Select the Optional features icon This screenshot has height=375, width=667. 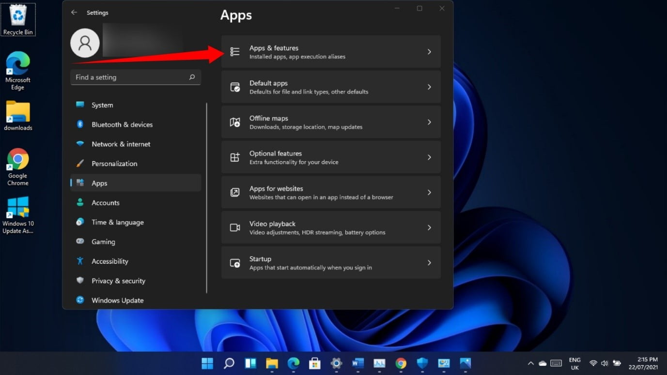[235, 157]
